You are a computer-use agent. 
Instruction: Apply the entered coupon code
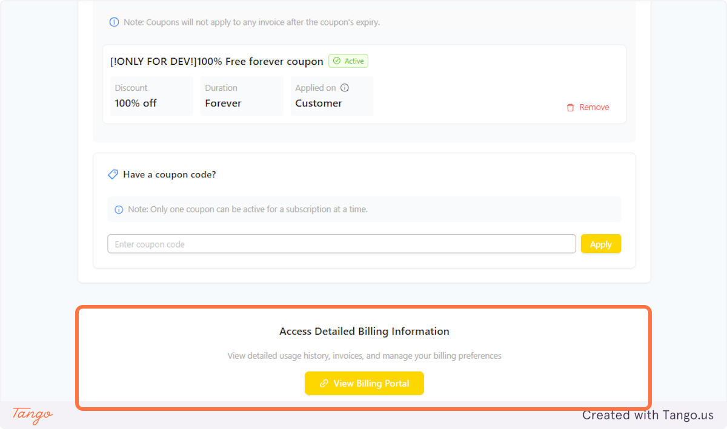pyautogui.click(x=600, y=243)
